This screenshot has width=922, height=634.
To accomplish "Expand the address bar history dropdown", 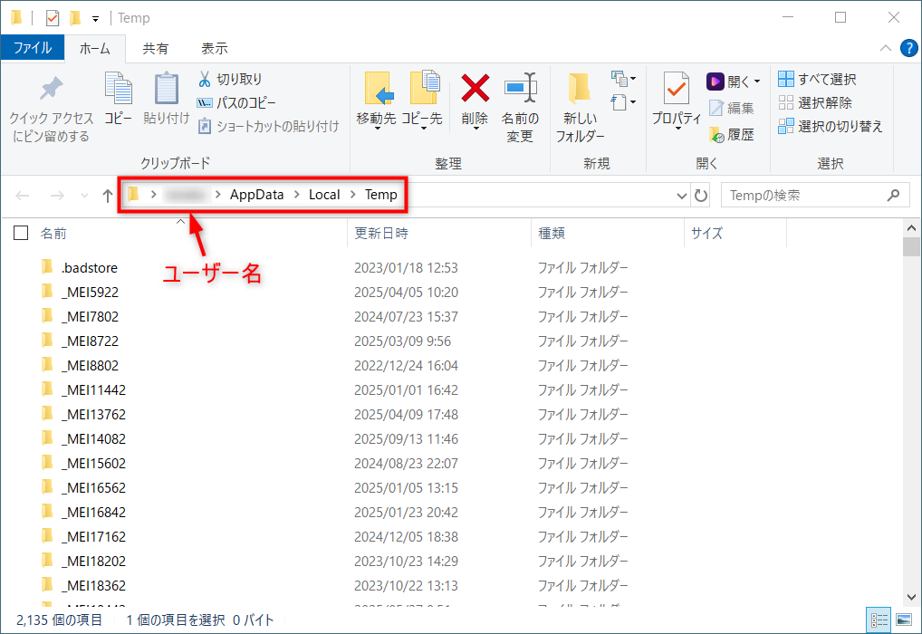I will click(682, 196).
